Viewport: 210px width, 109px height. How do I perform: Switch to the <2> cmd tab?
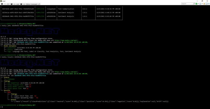15,4
